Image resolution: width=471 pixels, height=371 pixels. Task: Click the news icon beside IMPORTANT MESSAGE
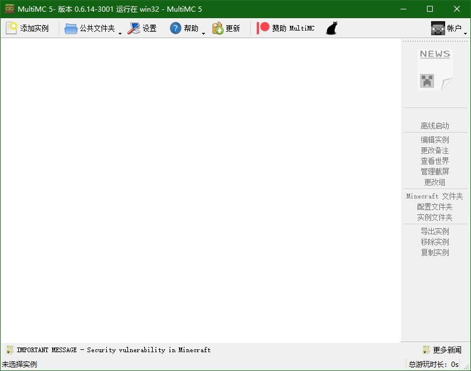tap(10, 350)
